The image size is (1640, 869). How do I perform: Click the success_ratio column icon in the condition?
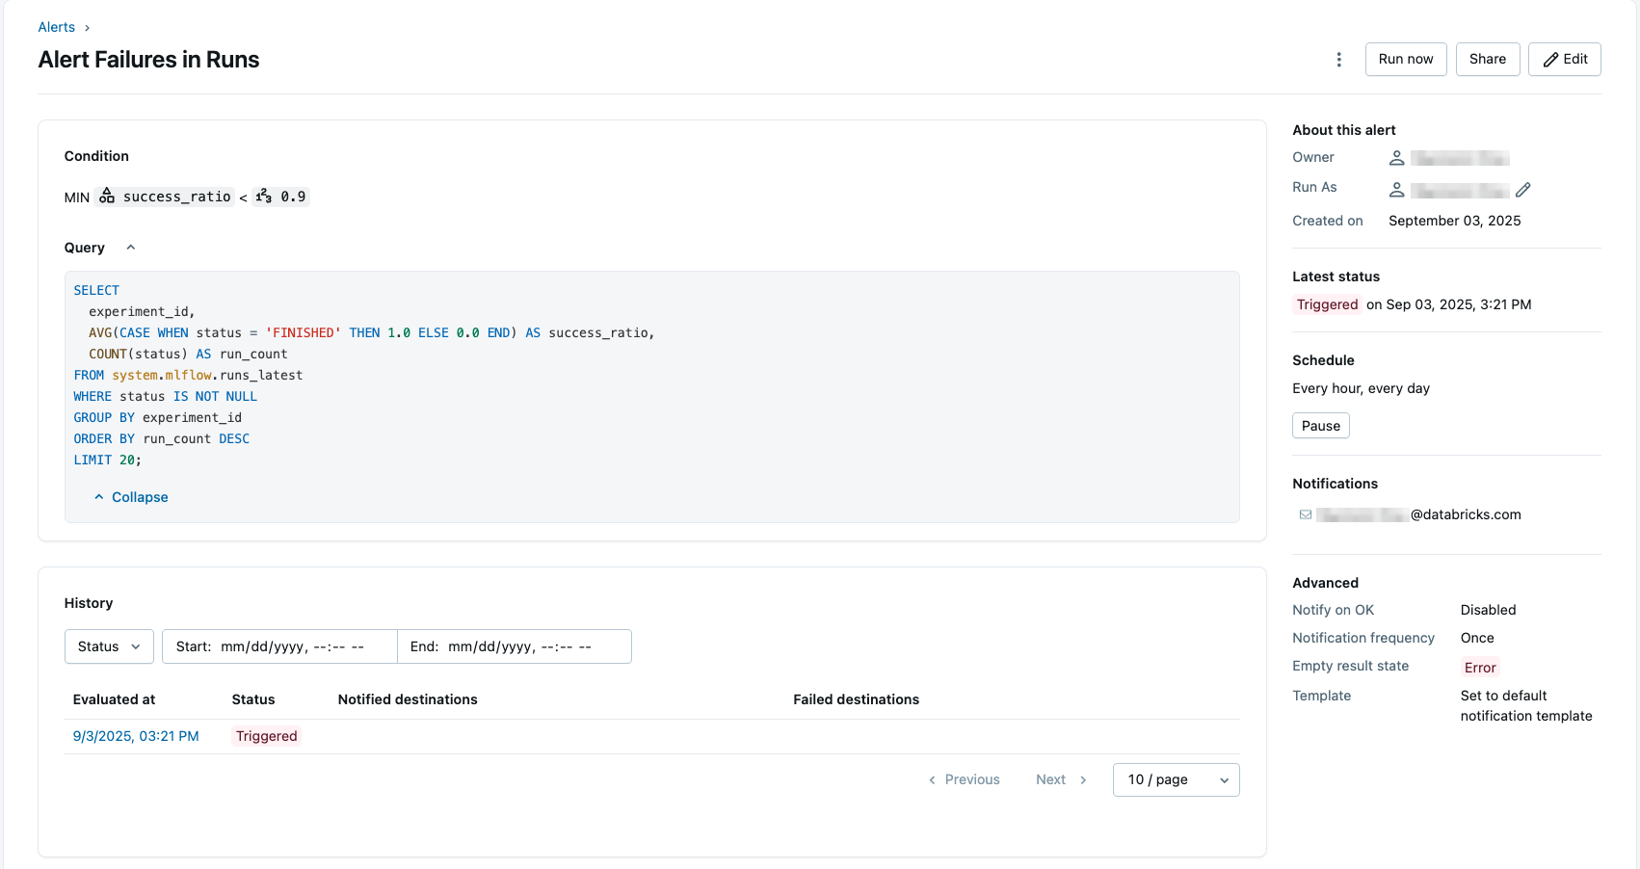pyautogui.click(x=107, y=196)
